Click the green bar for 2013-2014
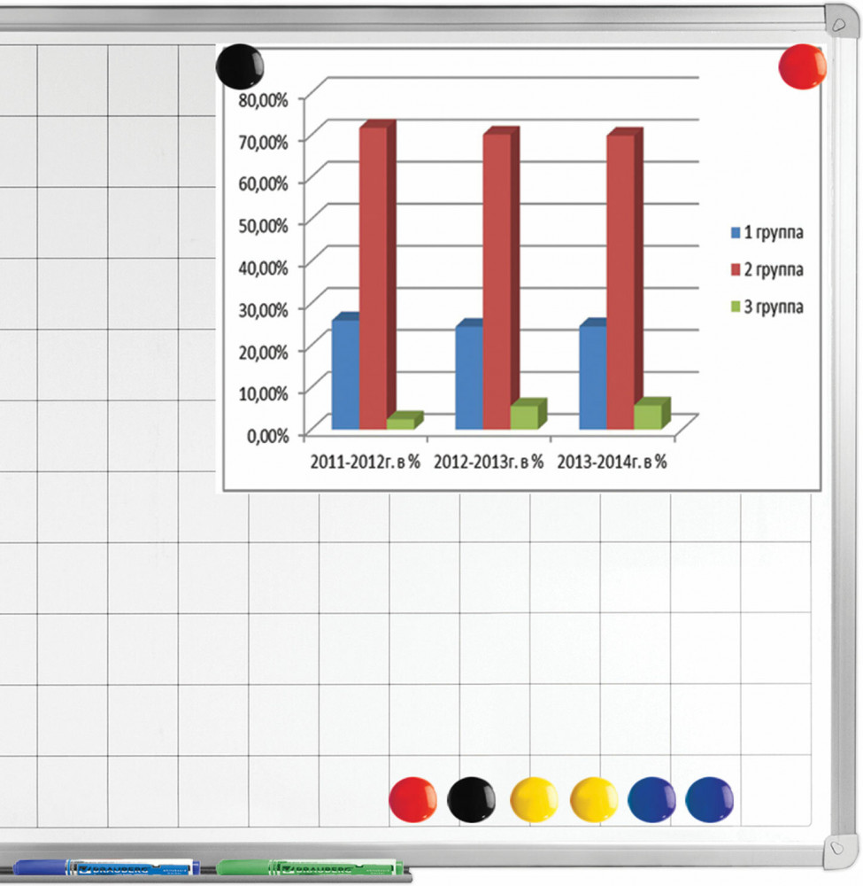The height and width of the screenshot is (886, 863). pos(647,416)
